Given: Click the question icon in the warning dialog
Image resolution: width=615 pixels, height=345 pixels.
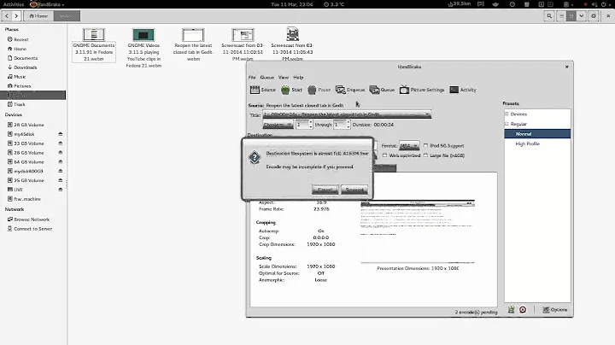Looking at the screenshot, I should (x=255, y=158).
